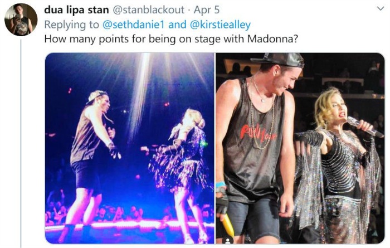390x248 pixels.
Task: Open the right photo with the microphone
Action: [x=300, y=148]
